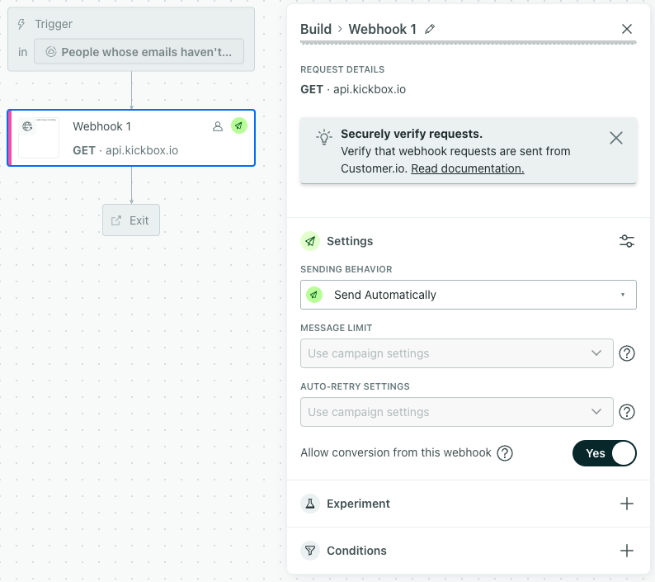Click the Conditions section label
The height and width of the screenshot is (582, 655).
click(356, 551)
